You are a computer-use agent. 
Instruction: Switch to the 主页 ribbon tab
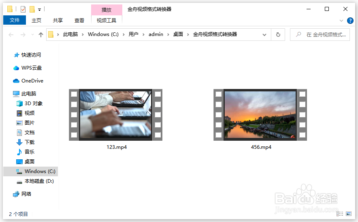36,20
